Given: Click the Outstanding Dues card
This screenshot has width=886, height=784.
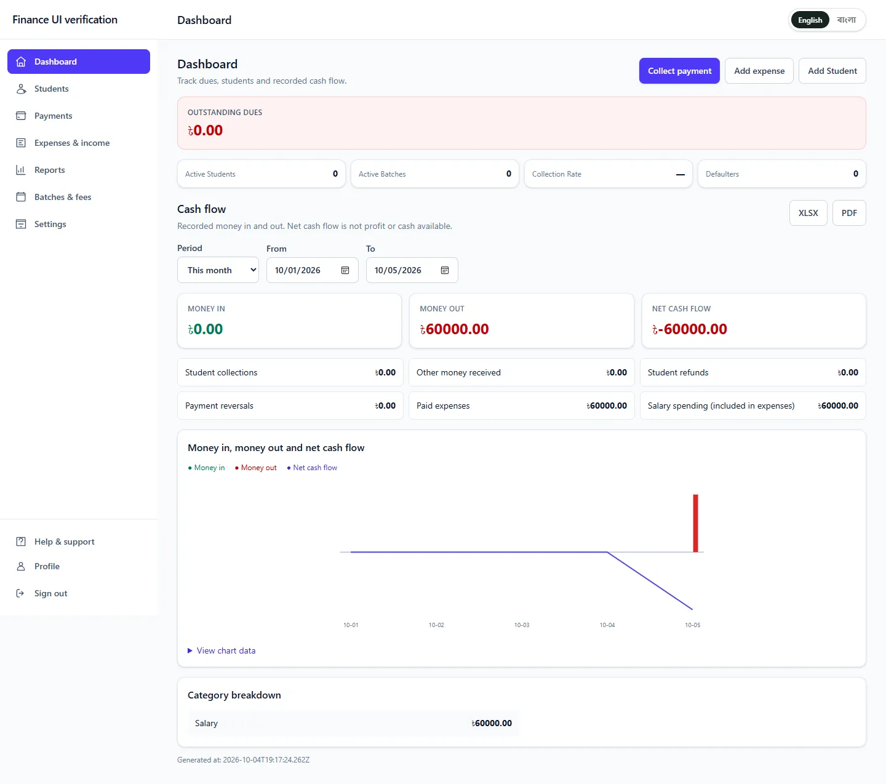Looking at the screenshot, I should coord(522,123).
